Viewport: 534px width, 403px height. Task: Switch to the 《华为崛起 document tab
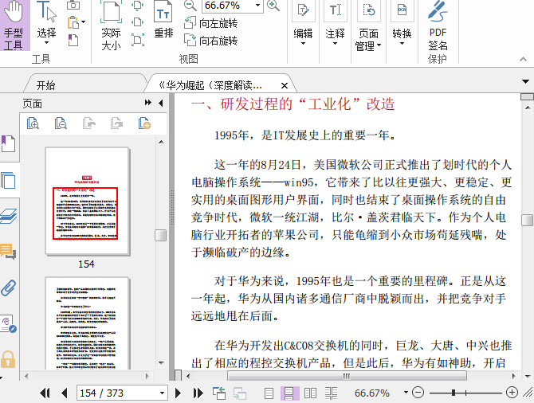click(x=210, y=85)
